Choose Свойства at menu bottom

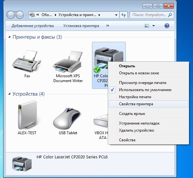[148, 140]
